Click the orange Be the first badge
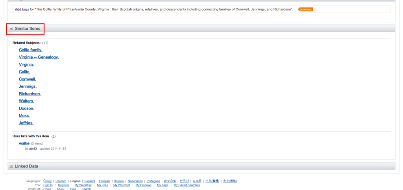This screenshot has width=403, height=190. click(x=305, y=9)
